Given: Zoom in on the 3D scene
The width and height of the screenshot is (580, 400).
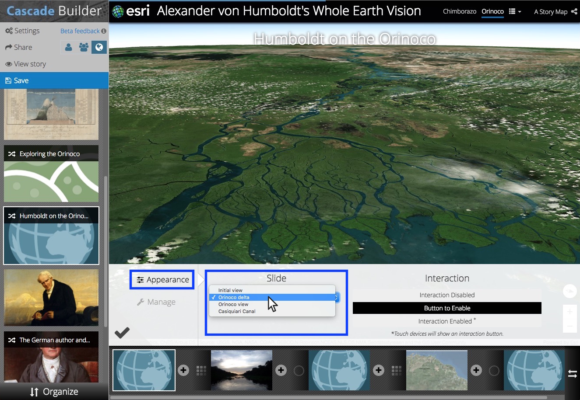Looking at the screenshot, I should (569, 312).
